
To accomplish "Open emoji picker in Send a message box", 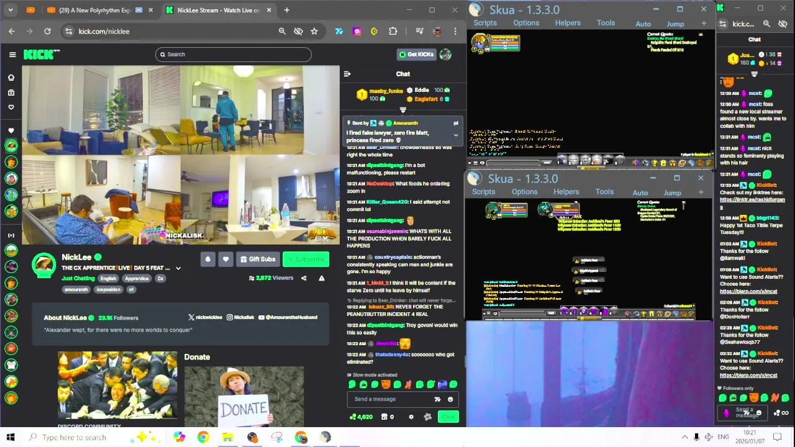I will (450, 399).
